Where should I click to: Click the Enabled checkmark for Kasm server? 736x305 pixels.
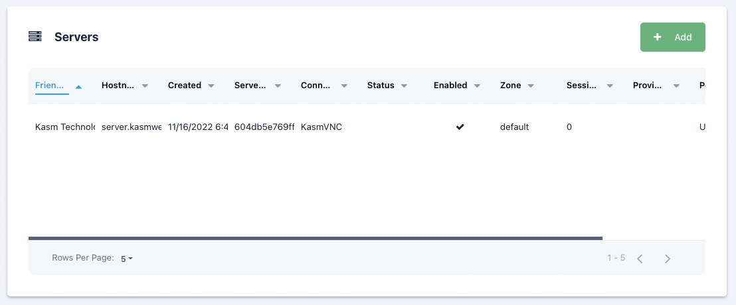pyautogui.click(x=460, y=127)
